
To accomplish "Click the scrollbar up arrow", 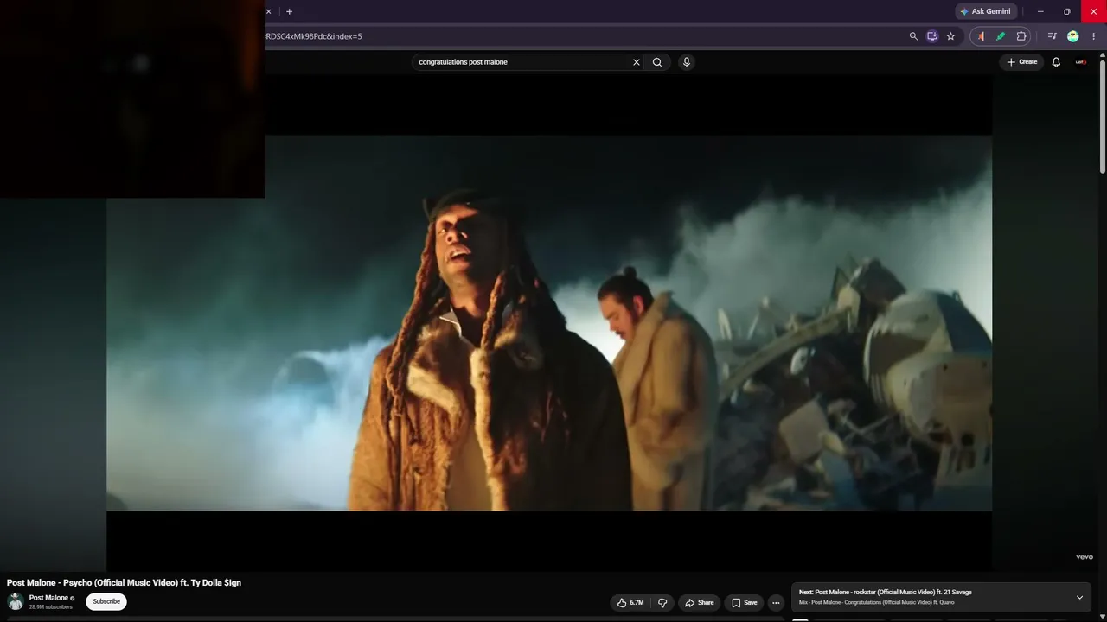I will pyautogui.click(x=1103, y=55).
